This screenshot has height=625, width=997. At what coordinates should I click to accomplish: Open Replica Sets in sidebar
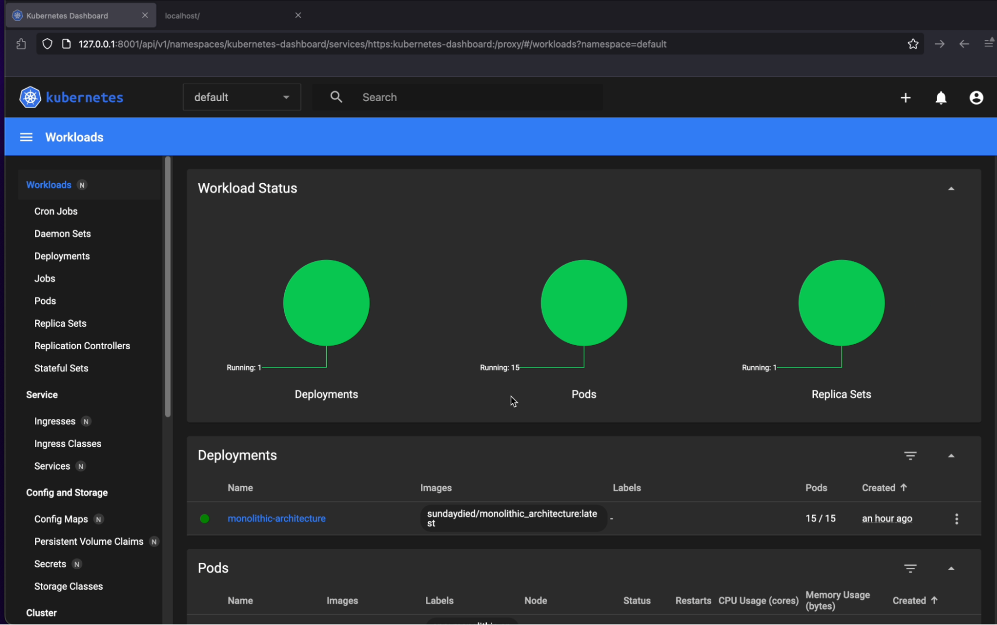(x=60, y=323)
